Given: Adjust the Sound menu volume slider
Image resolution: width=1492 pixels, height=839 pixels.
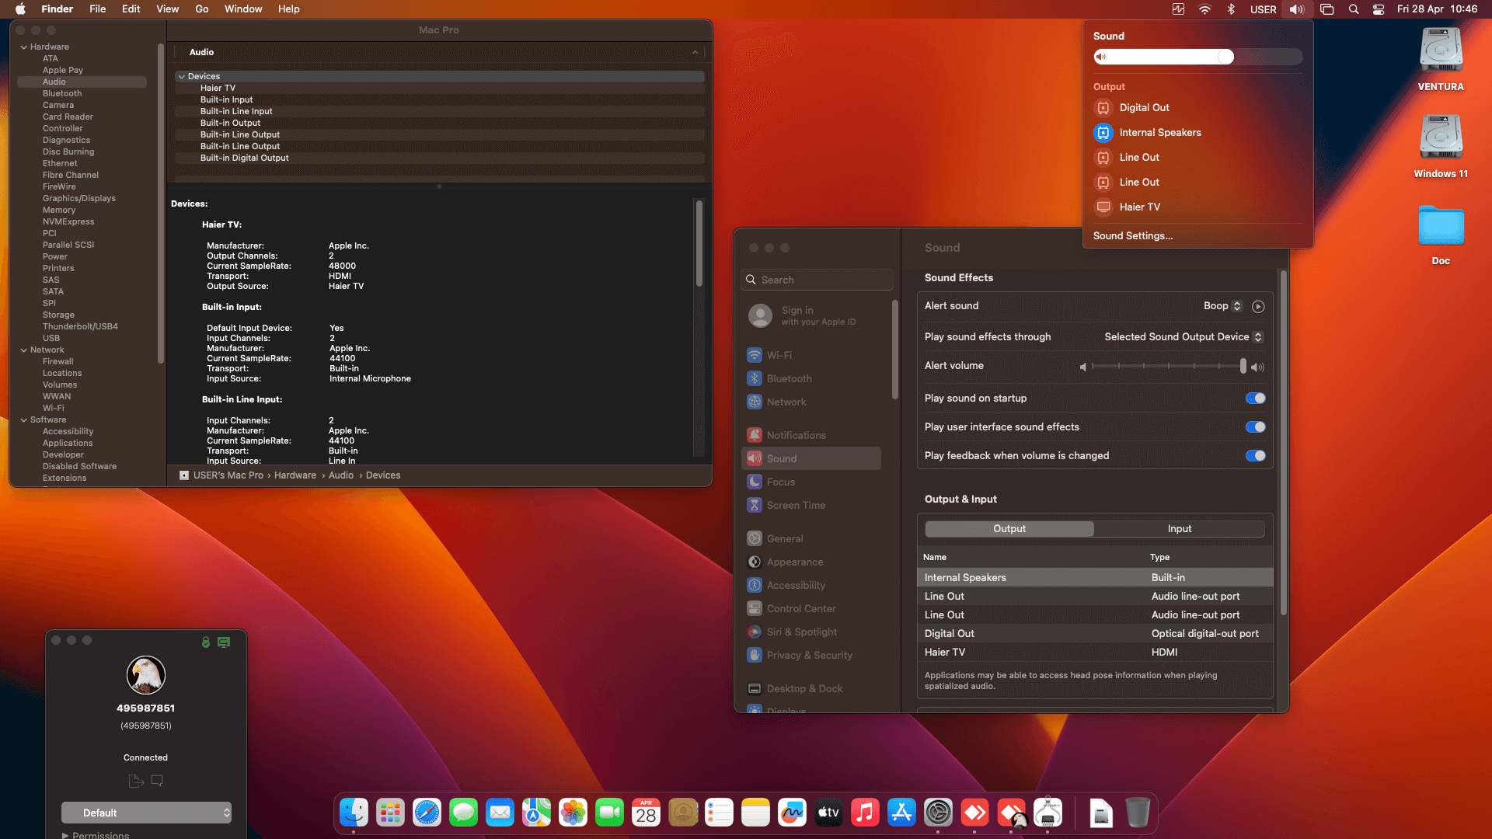Looking at the screenshot, I should coord(1197,57).
